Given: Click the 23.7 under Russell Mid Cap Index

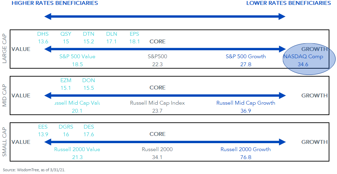Looking at the screenshot, I should [157, 111].
